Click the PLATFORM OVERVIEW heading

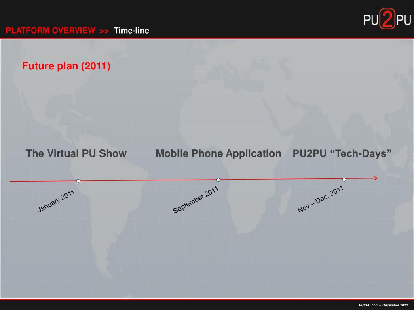[x=51, y=31]
